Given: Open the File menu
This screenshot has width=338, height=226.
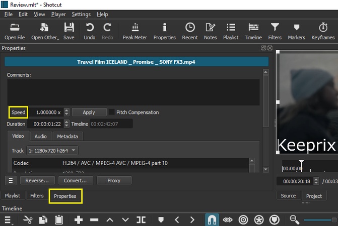Looking at the screenshot, I should point(9,15).
